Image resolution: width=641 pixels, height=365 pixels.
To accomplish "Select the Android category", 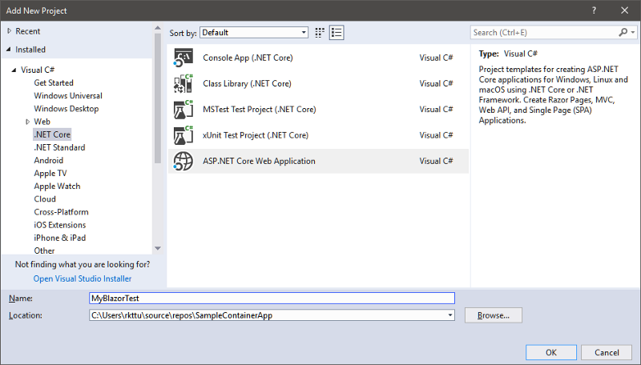I will click(48, 160).
